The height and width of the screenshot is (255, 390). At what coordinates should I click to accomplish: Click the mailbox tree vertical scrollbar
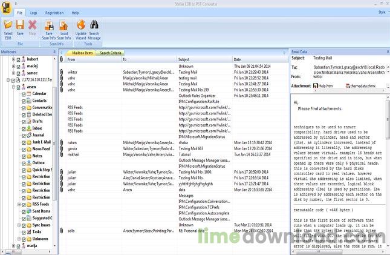(54, 144)
